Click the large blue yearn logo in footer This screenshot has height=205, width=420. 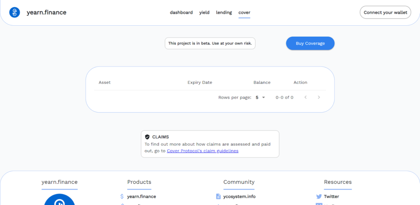(59, 200)
